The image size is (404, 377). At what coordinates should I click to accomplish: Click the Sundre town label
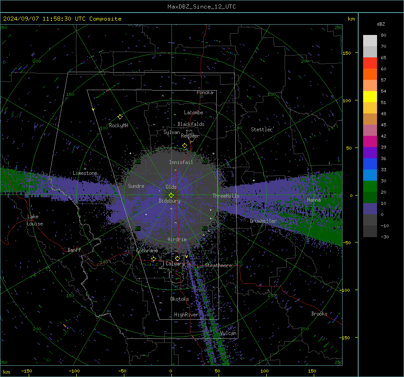tap(136, 186)
